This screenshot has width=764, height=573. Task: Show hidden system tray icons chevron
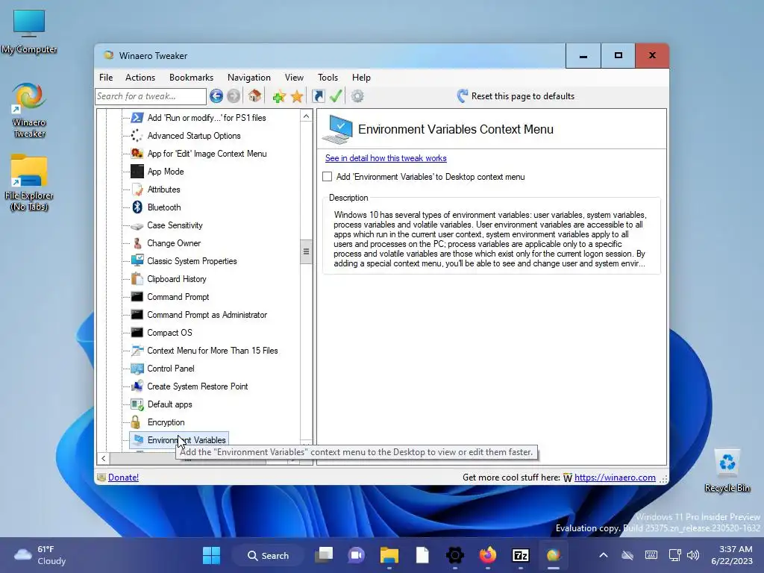coord(603,555)
